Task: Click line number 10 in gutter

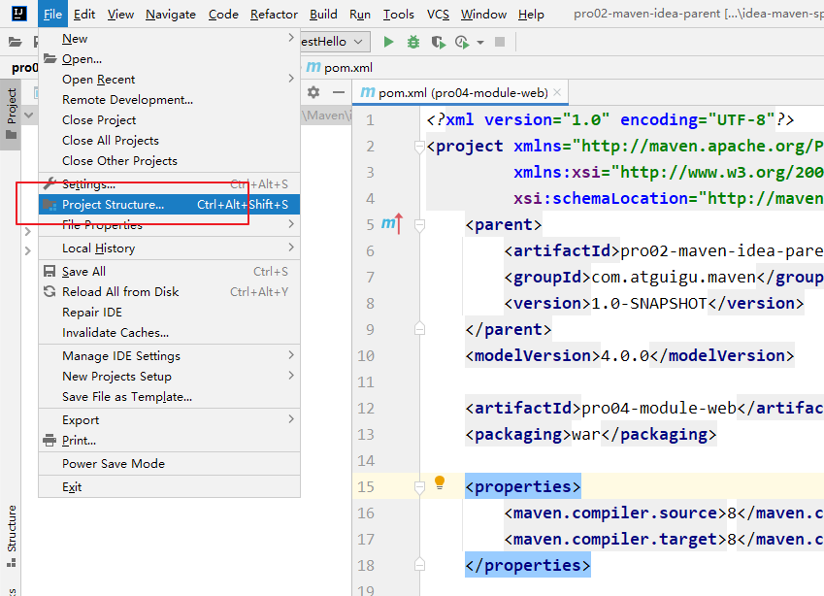Action: [366, 356]
